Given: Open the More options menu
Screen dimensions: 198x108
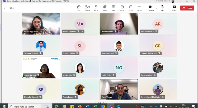Looking at the screenshot, I should [139, 8].
